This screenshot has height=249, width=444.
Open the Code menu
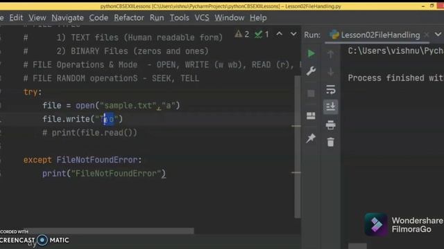(99, 18)
